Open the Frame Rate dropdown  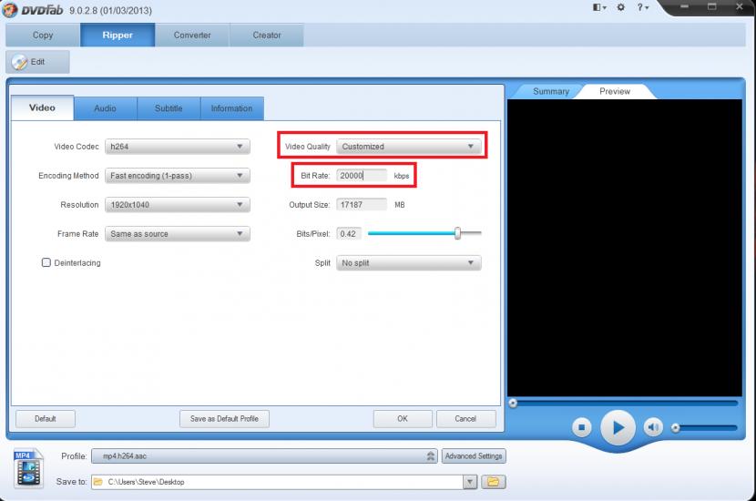pos(178,234)
